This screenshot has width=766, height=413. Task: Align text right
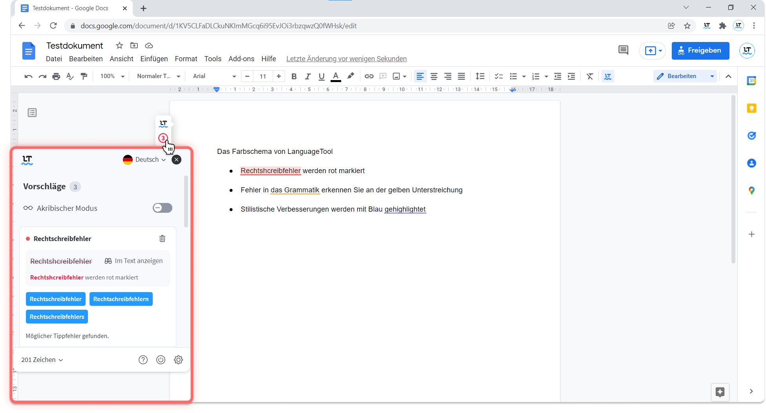click(448, 76)
